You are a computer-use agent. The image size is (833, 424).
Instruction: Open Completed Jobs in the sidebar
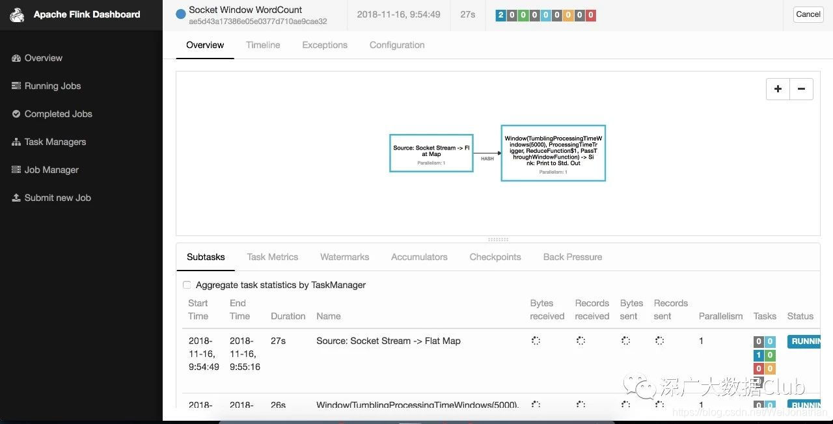tap(52, 114)
